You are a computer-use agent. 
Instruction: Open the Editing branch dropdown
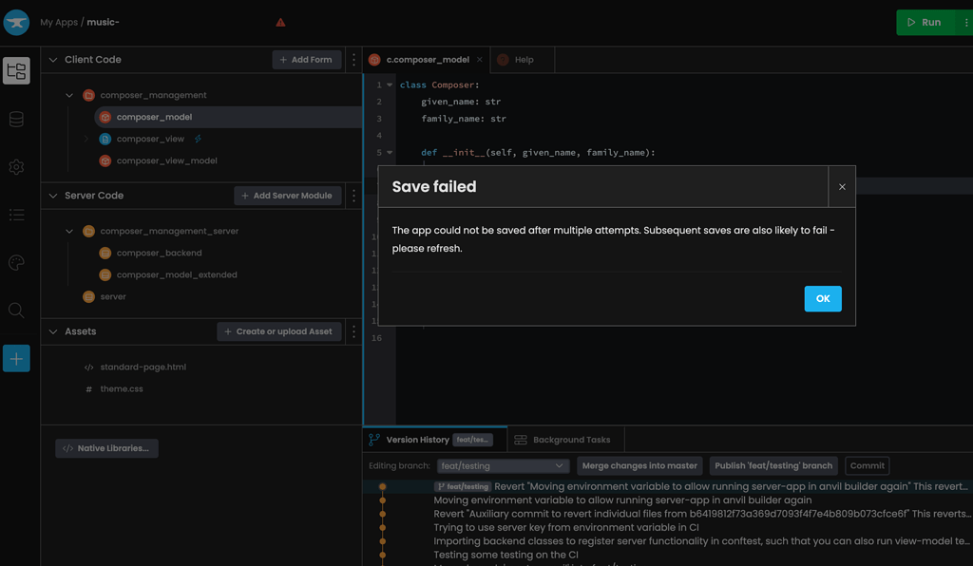click(x=503, y=465)
